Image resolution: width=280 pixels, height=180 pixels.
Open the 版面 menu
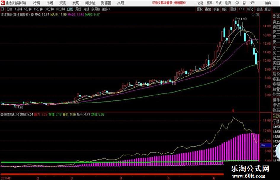(x=209, y=3)
